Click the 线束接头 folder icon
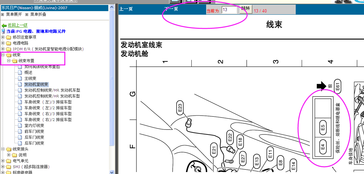364x174 pixels. pos(9,149)
